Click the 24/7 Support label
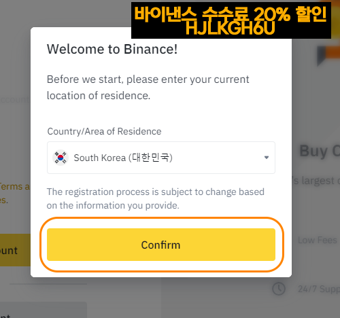 coord(319,289)
